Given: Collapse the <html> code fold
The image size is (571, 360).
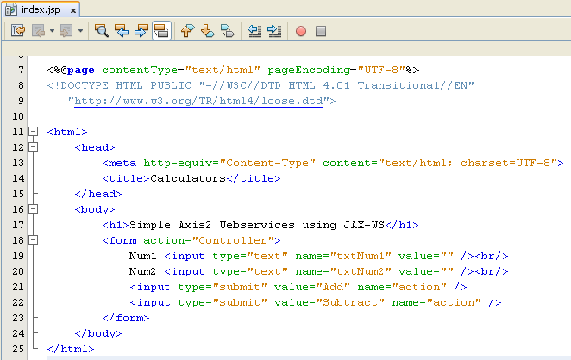Looking at the screenshot, I should tap(33, 131).
